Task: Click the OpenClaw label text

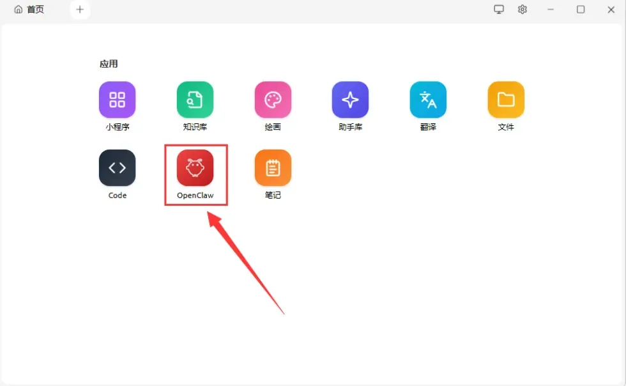Action: pyautogui.click(x=195, y=196)
